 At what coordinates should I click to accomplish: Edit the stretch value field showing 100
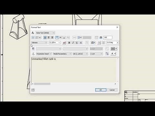point(108,37)
